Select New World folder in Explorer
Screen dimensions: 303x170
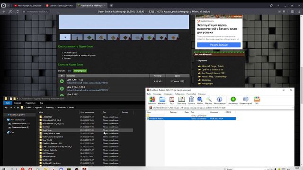47,140
